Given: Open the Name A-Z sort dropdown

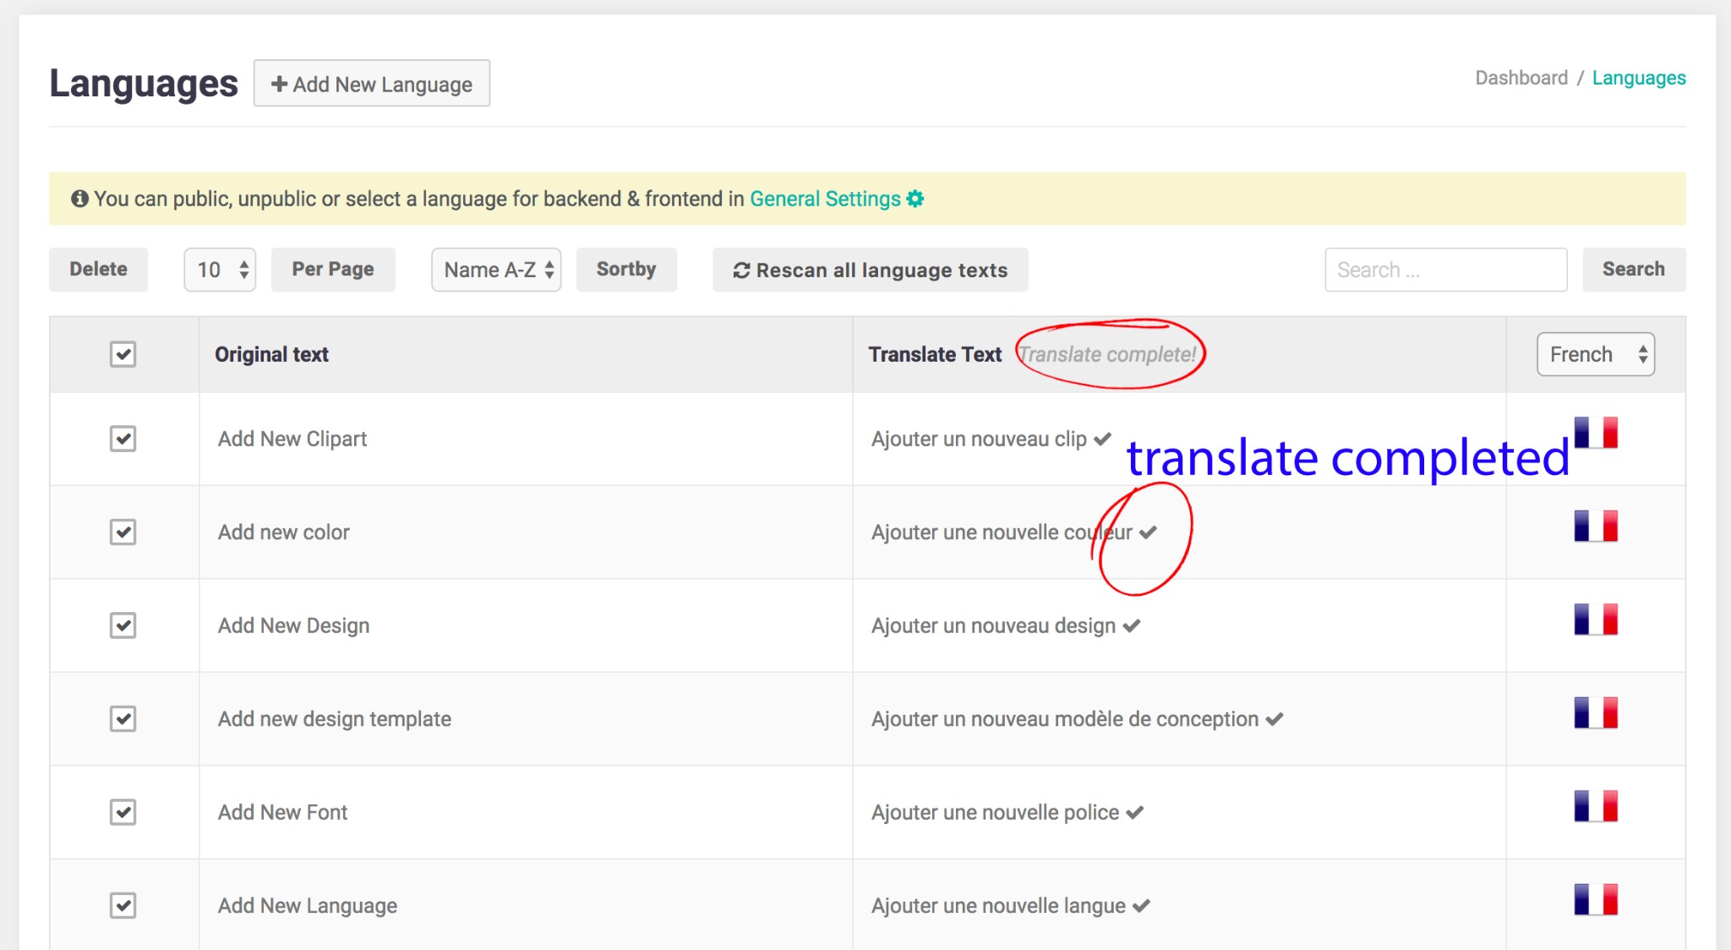Looking at the screenshot, I should pyautogui.click(x=496, y=270).
